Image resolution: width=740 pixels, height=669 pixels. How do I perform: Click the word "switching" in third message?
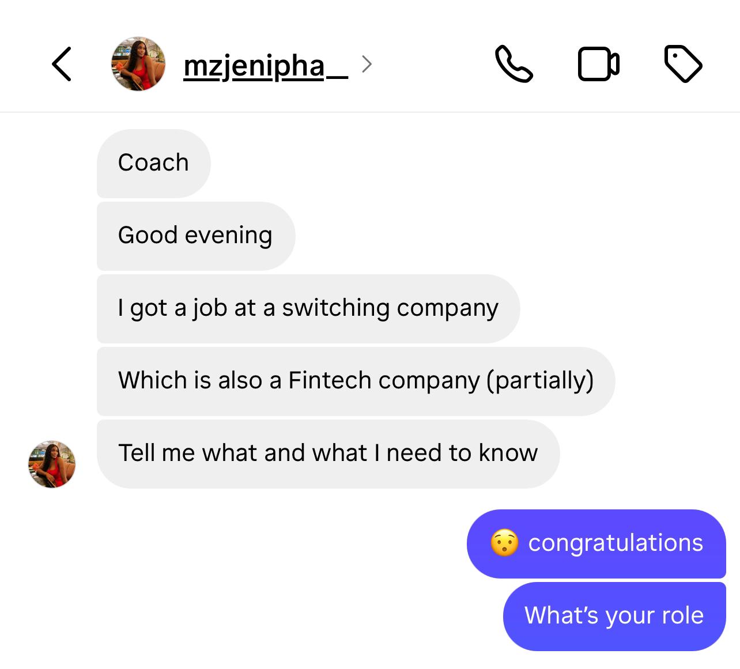click(x=336, y=308)
